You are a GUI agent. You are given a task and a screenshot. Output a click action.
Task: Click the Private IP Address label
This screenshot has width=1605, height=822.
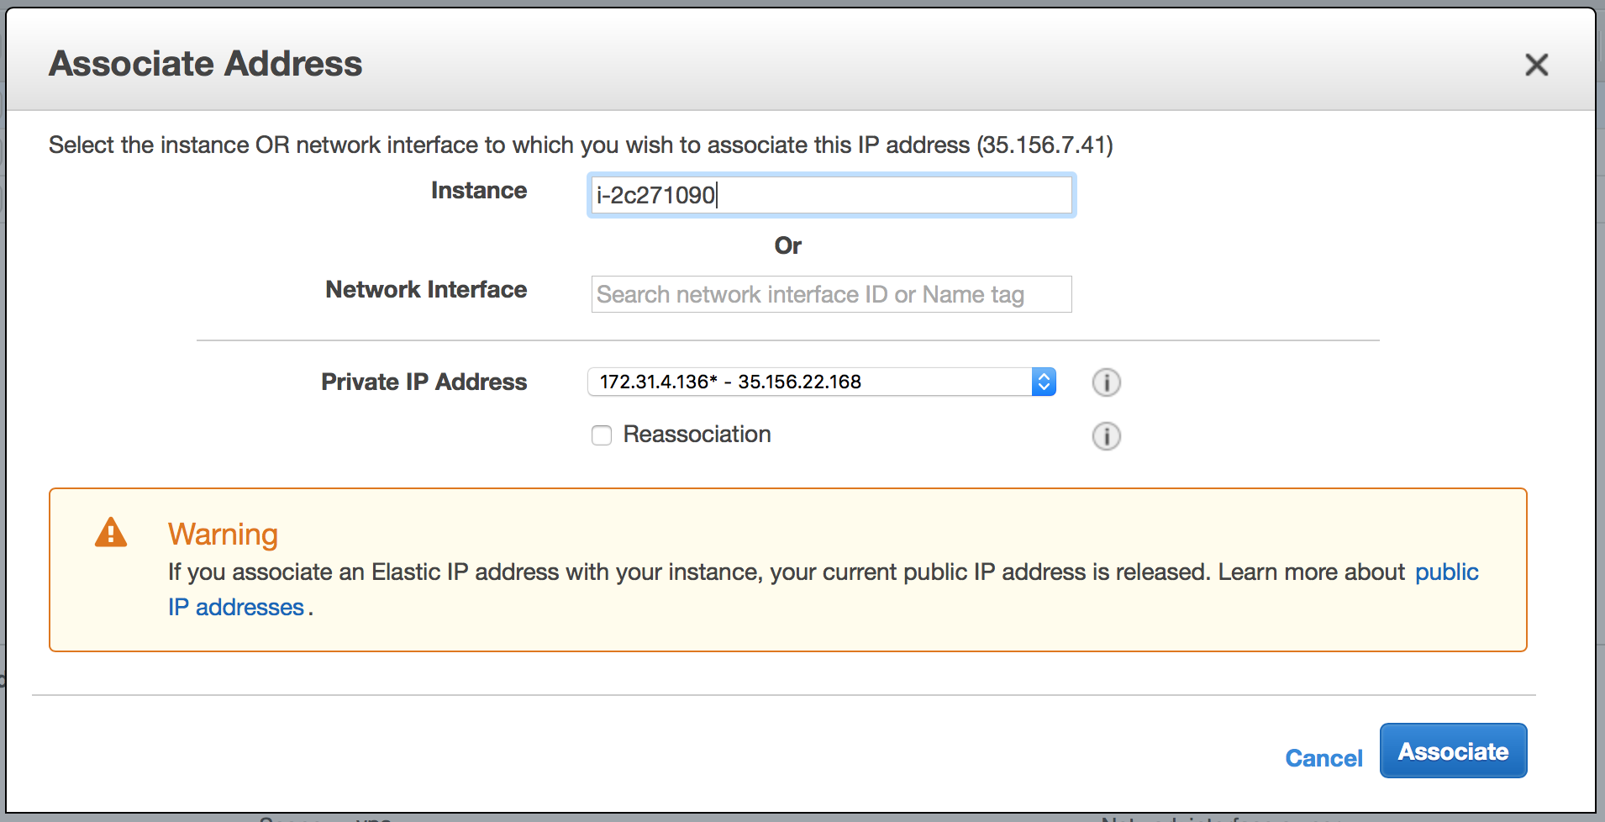point(424,382)
